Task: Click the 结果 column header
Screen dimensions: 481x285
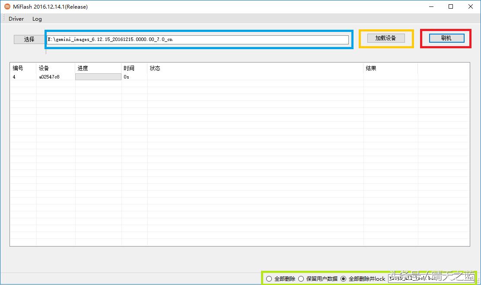Action: (x=371, y=68)
